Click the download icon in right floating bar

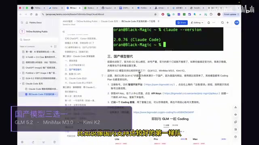[x=236, y=107]
